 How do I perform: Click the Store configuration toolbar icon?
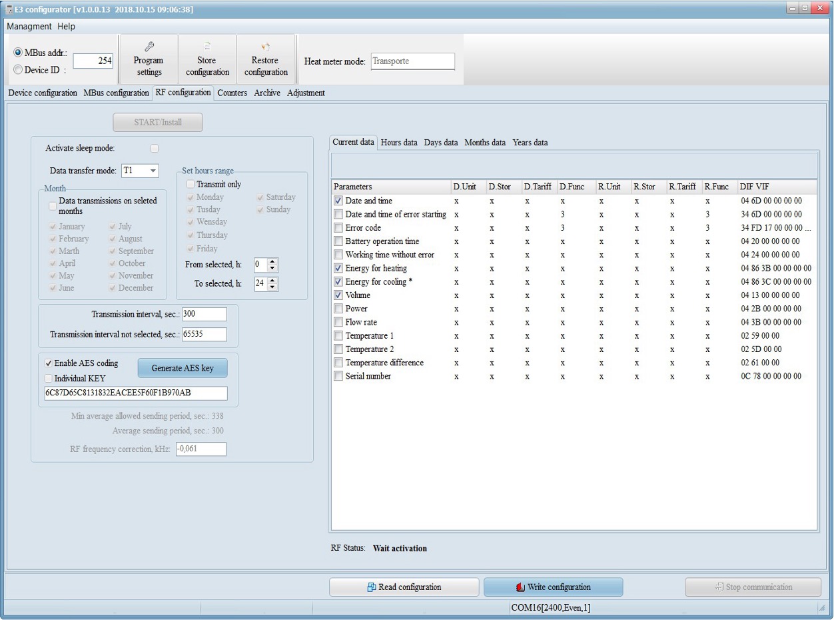tap(207, 59)
